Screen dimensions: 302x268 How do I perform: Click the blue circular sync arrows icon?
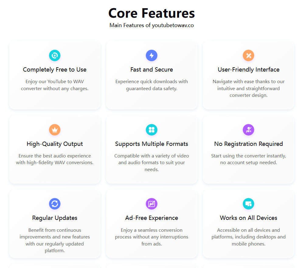coord(55,204)
